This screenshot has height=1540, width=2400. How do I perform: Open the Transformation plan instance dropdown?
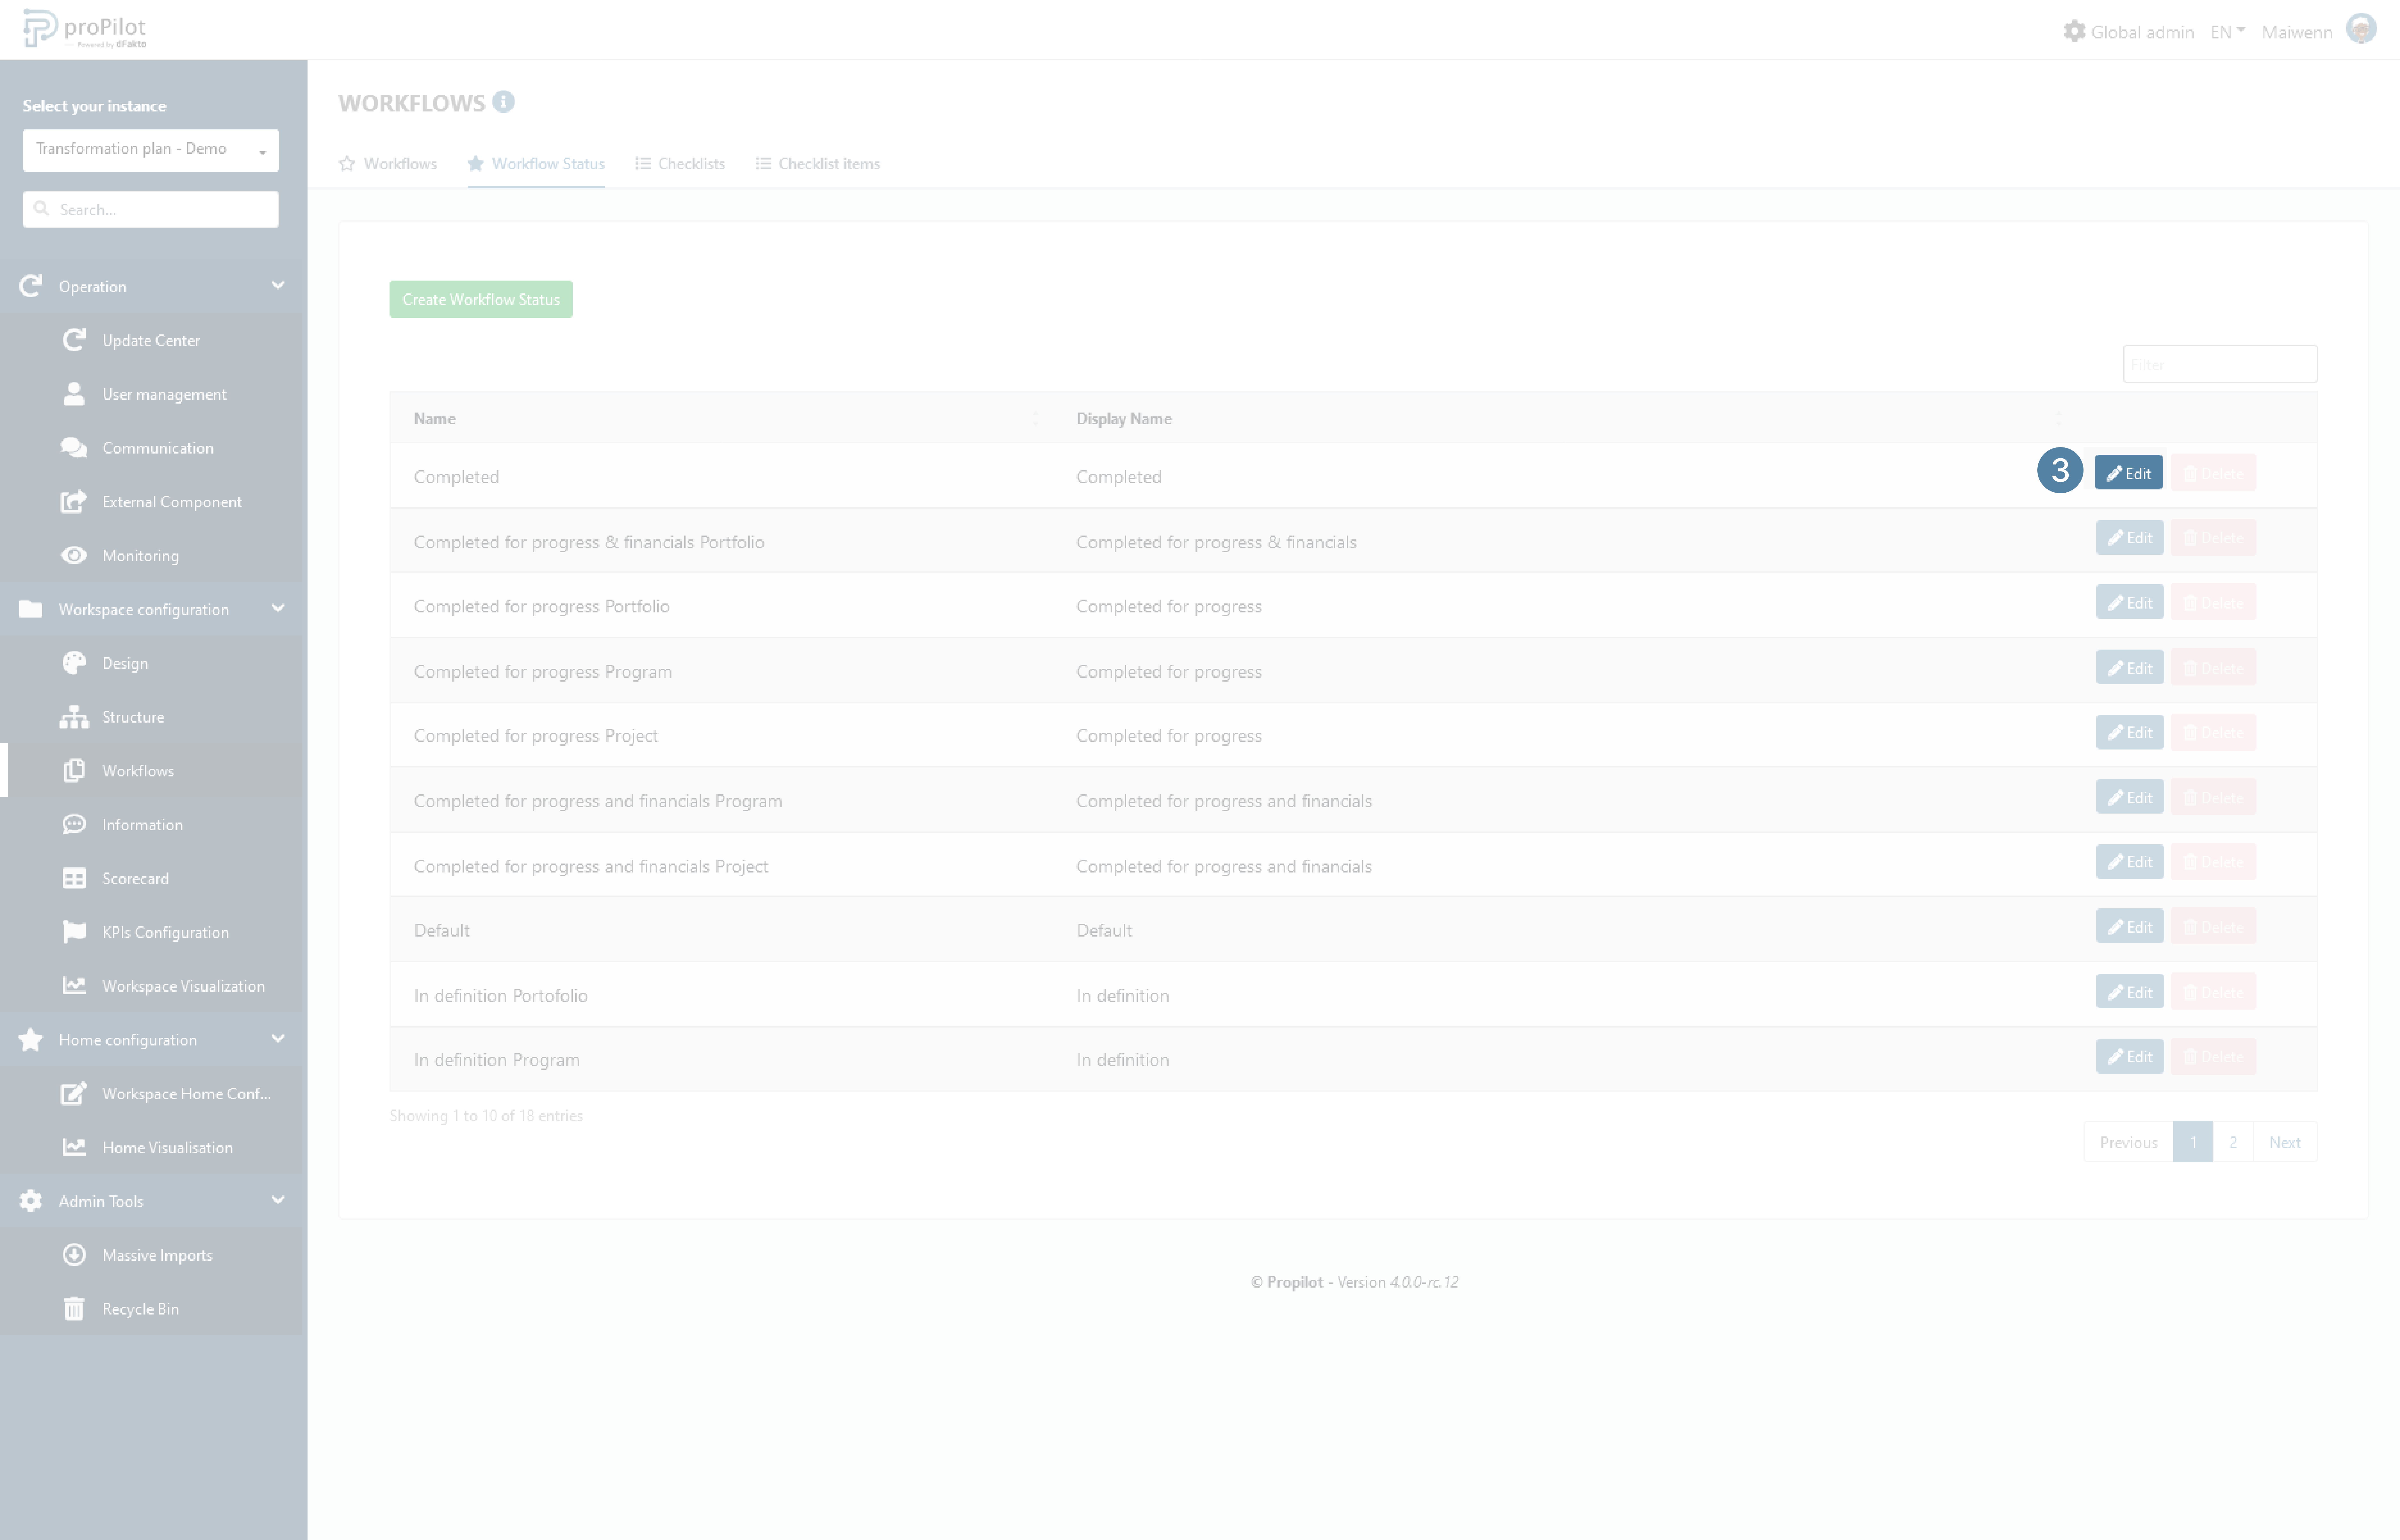click(151, 150)
